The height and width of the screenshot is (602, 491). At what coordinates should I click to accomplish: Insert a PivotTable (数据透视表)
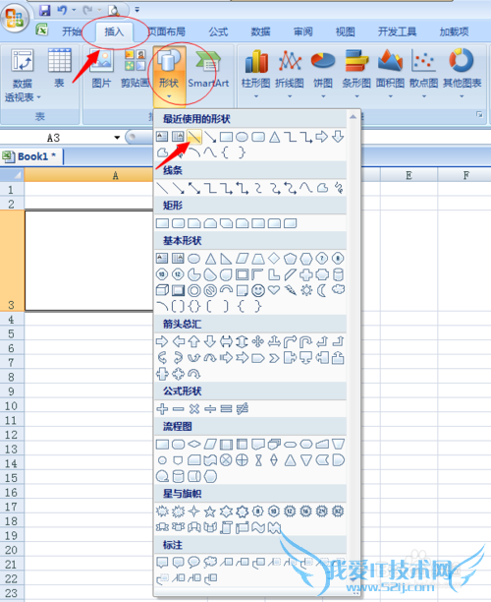point(23,75)
